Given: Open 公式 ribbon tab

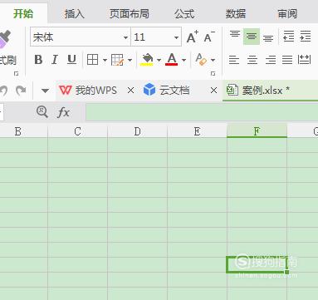Looking at the screenshot, I should (184, 13).
